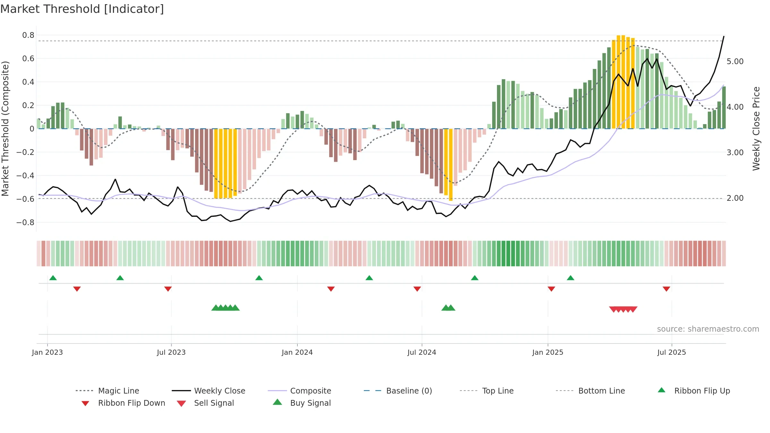770x433 pixels.
Task: Toggle the Baseline (0) legend entry
Action: tap(398, 391)
